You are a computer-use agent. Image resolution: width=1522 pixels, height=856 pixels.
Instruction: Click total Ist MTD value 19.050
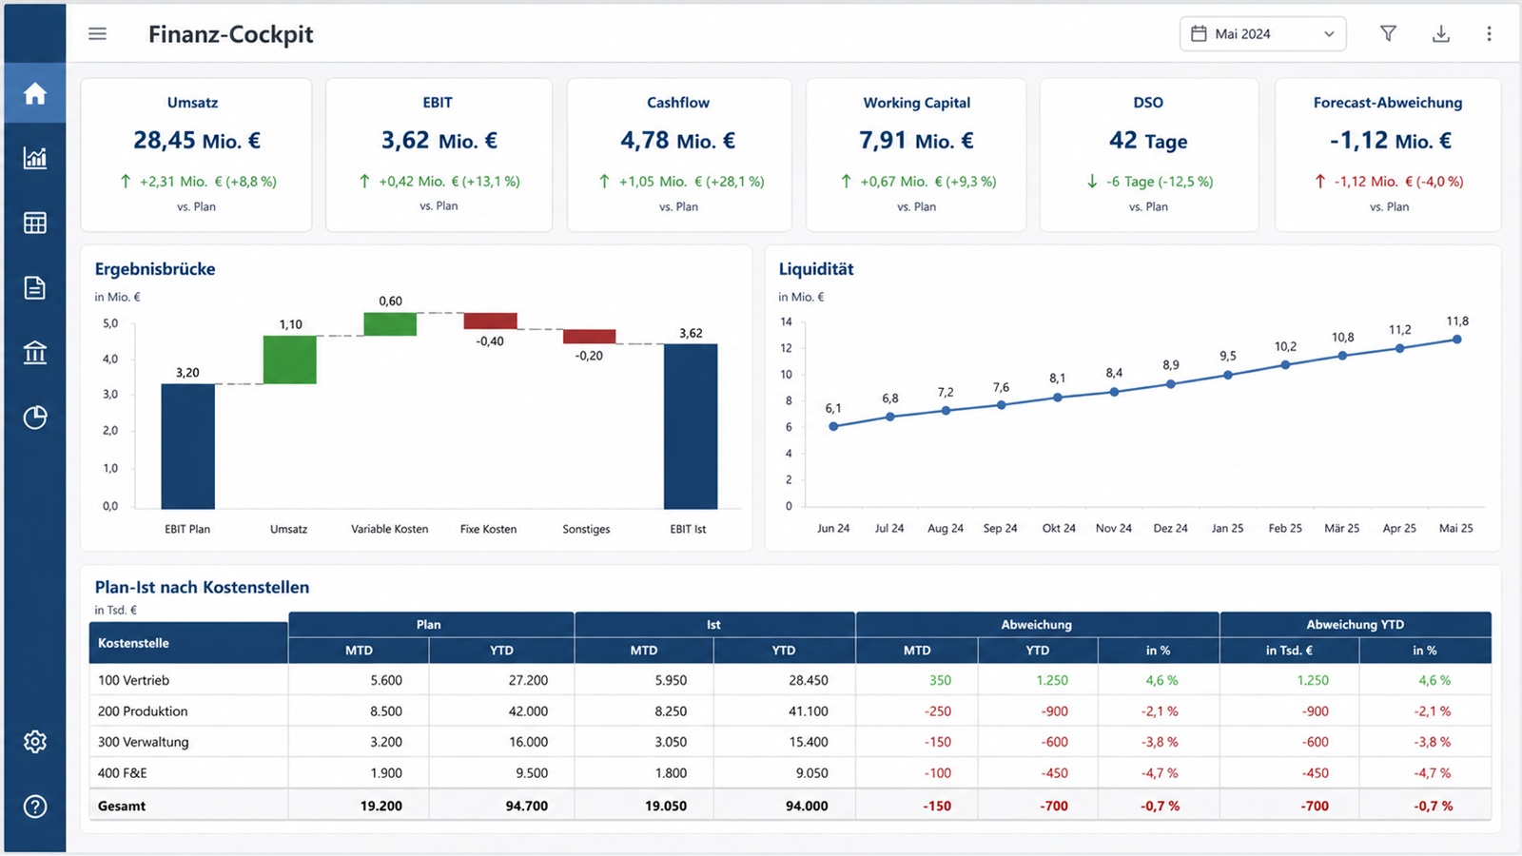pos(666,806)
